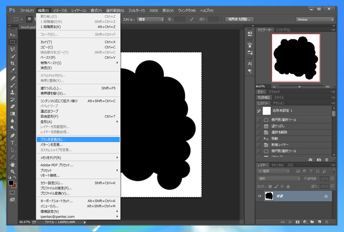The height and width of the screenshot is (232, 344).
Task: Click the Navigator preview thumbnail
Action: [x=296, y=58]
